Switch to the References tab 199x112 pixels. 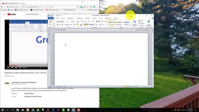(80, 18)
